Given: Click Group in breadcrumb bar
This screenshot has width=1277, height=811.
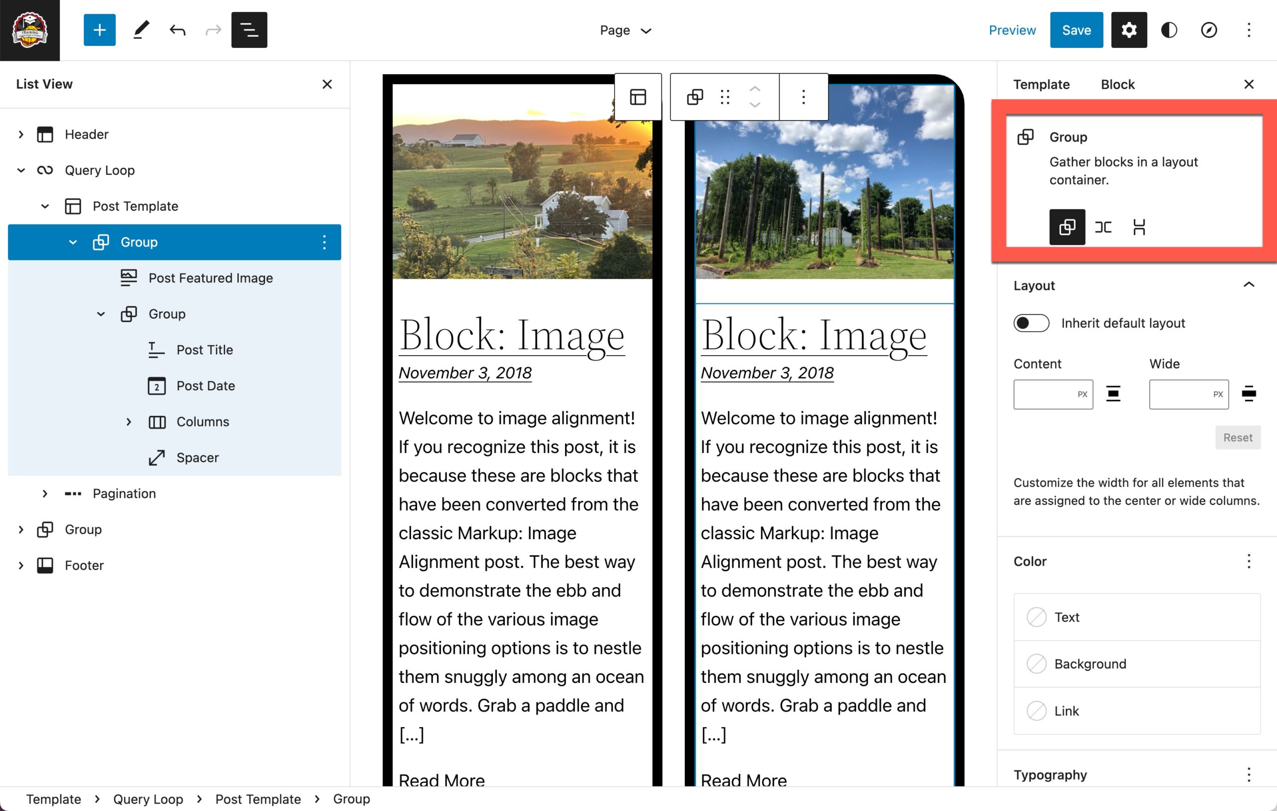Looking at the screenshot, I should coord(351,799).
